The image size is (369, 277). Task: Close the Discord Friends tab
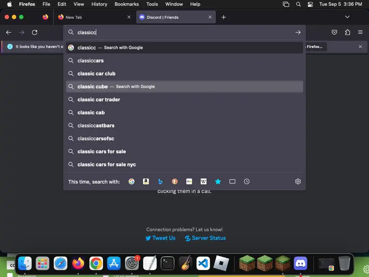tap(210, 17)
